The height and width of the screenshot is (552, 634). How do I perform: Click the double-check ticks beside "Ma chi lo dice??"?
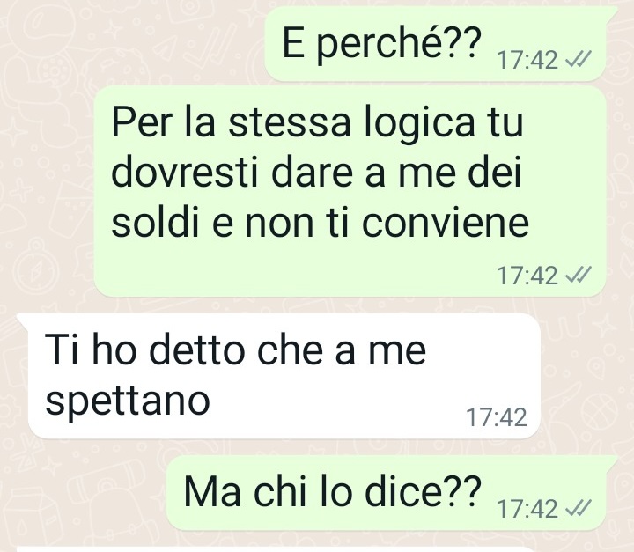click(579, 508)
